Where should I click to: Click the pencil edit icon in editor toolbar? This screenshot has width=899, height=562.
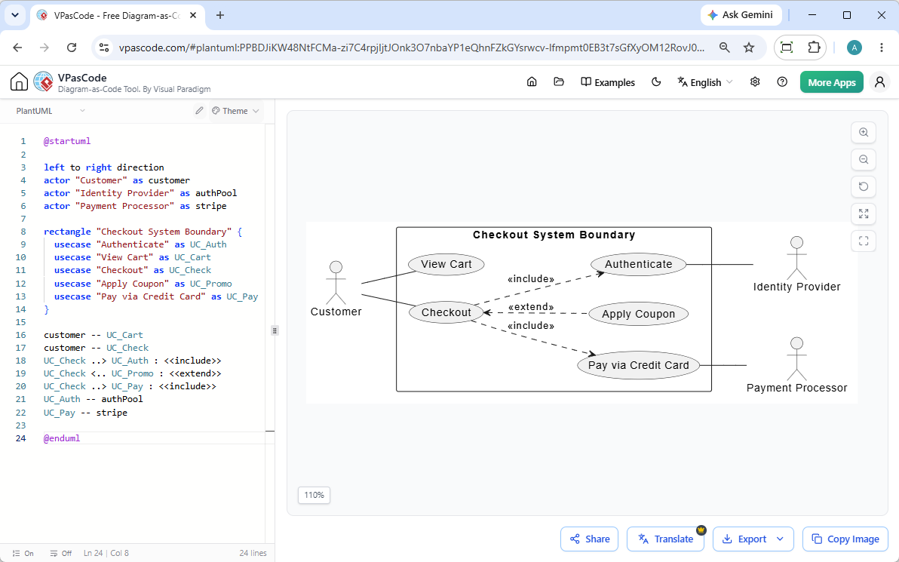(x=199, y=111)
